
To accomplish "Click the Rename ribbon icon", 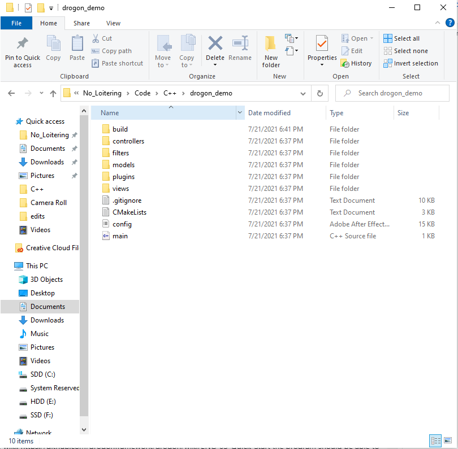I will point(240,43).
